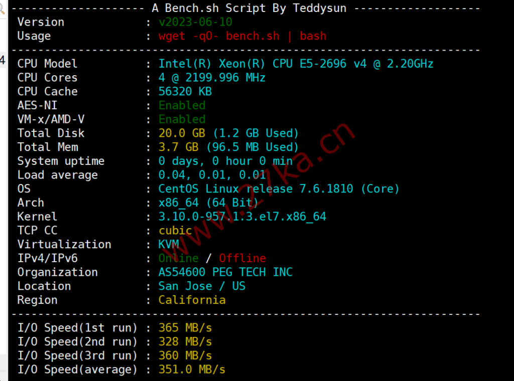This screenshot has width=514, height=381.
Task: Click the value "3.7 GB (96.5 MB Used)"
Action: tap(229, 147)
